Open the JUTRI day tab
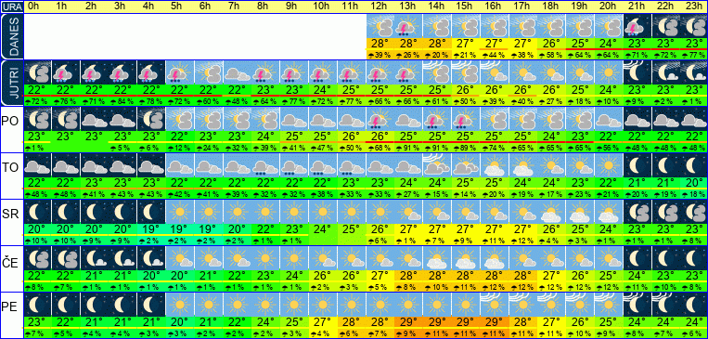Viewport: 708px width, 339px height. click(11, 84)
